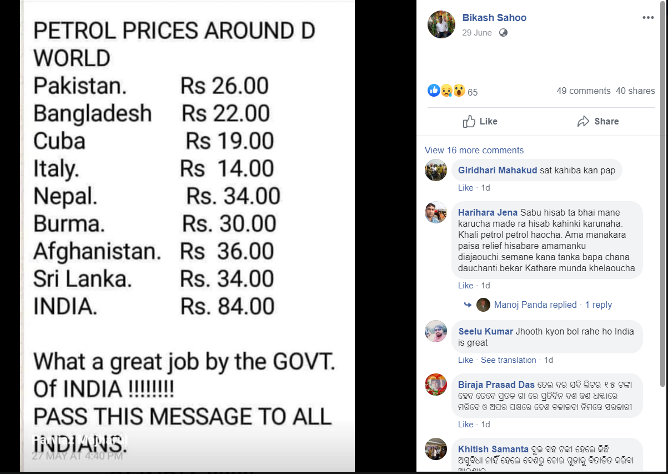Viewport: 668px width, 474px height.
Task: Open the three-dot post options menu
Action: [x=648, y=18]
